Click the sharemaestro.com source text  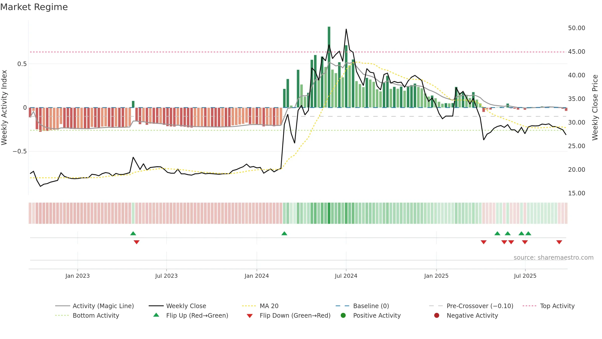(x=554, y=257)
